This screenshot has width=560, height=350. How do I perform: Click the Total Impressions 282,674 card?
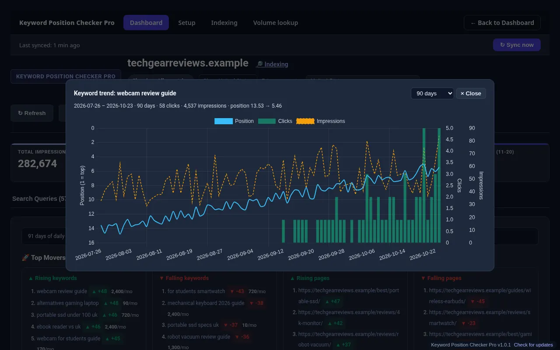(x=38, y=162)
